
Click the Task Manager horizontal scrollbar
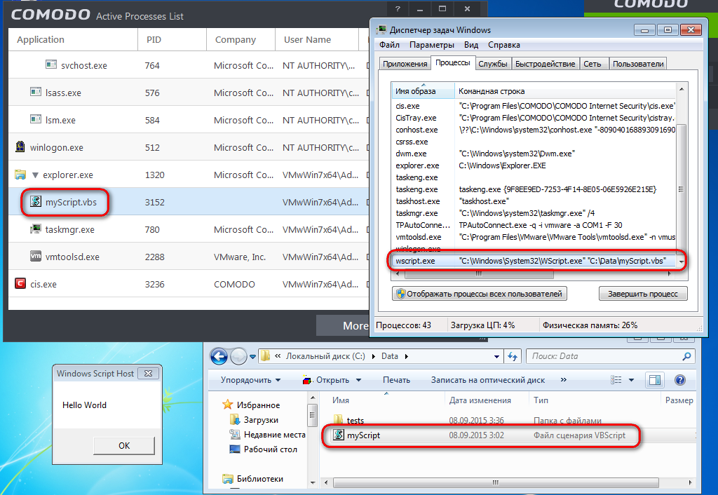479,274
